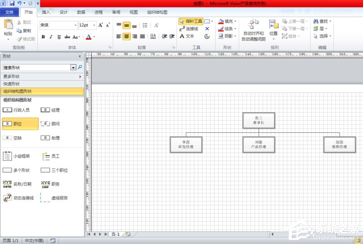
Task: Click the Save icon in quick access toolbar
Action: point(12,3)
